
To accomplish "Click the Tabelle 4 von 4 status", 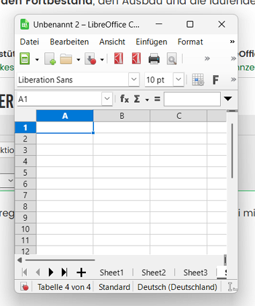I will [64, 287].
